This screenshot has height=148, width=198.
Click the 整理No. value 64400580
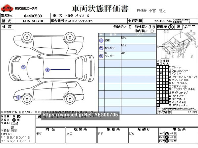32,15
